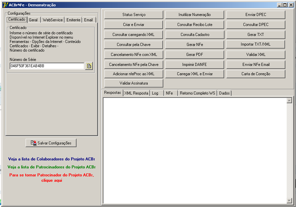Click the Número de Série input field
Screen dimensions: 296x207
(x=47, y=66)
